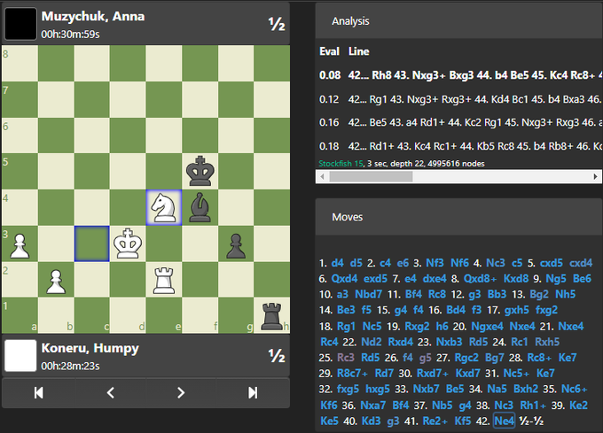Screen dimensions: 603x433
Task: Jump to the last move of the game
Action: [x=253, y=392]
